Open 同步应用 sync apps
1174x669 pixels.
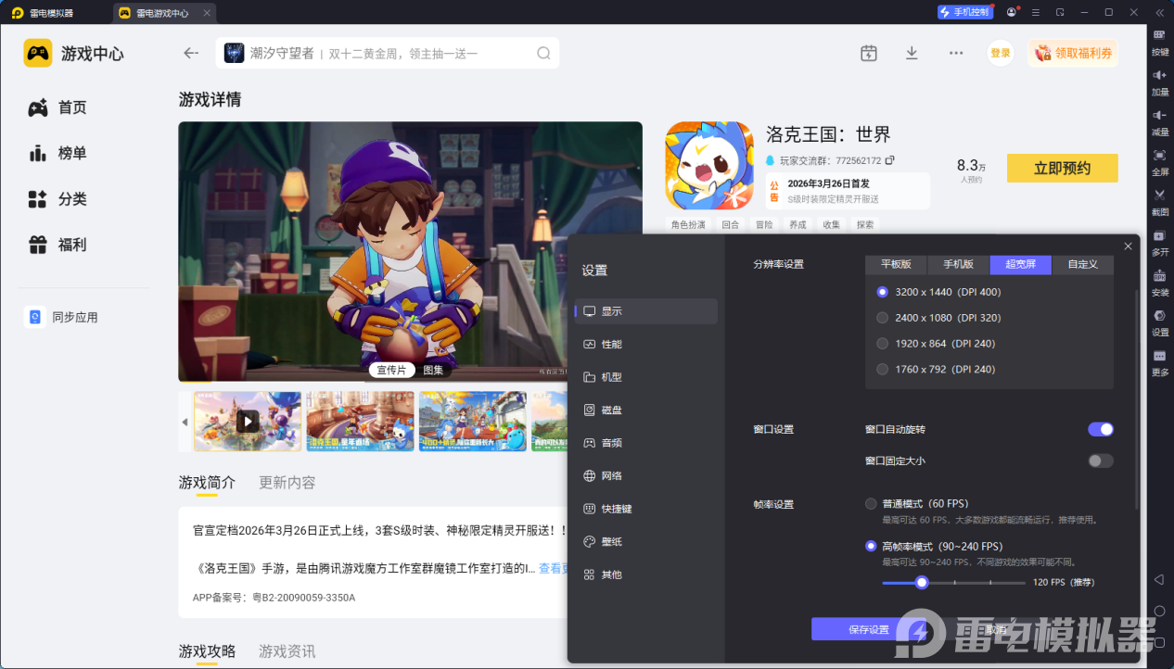click(61, 317)
